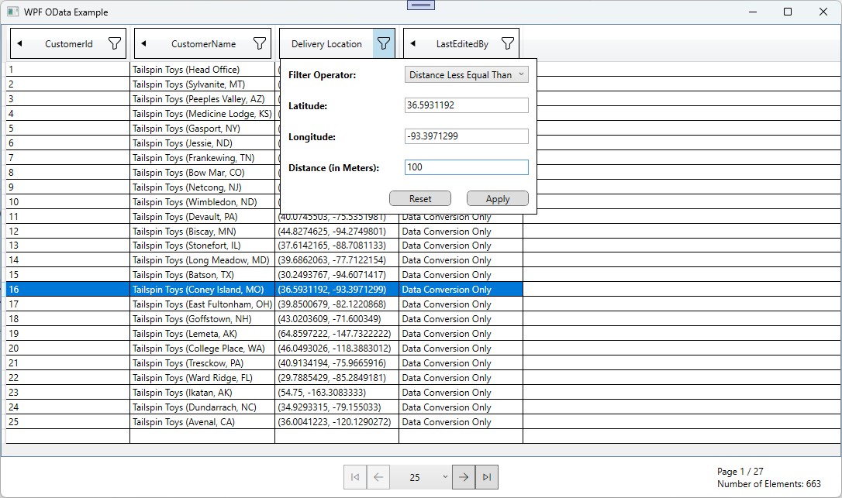Screen dimensions: 842x498
Task: Select Tailspin Toys (Ward Ridge, FL)
Action: (192, 378)
